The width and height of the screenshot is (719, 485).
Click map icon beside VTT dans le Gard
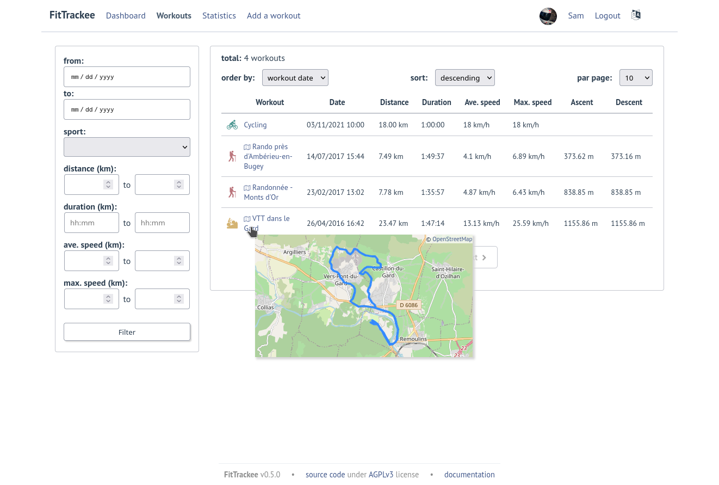click(x=247, y=219)
